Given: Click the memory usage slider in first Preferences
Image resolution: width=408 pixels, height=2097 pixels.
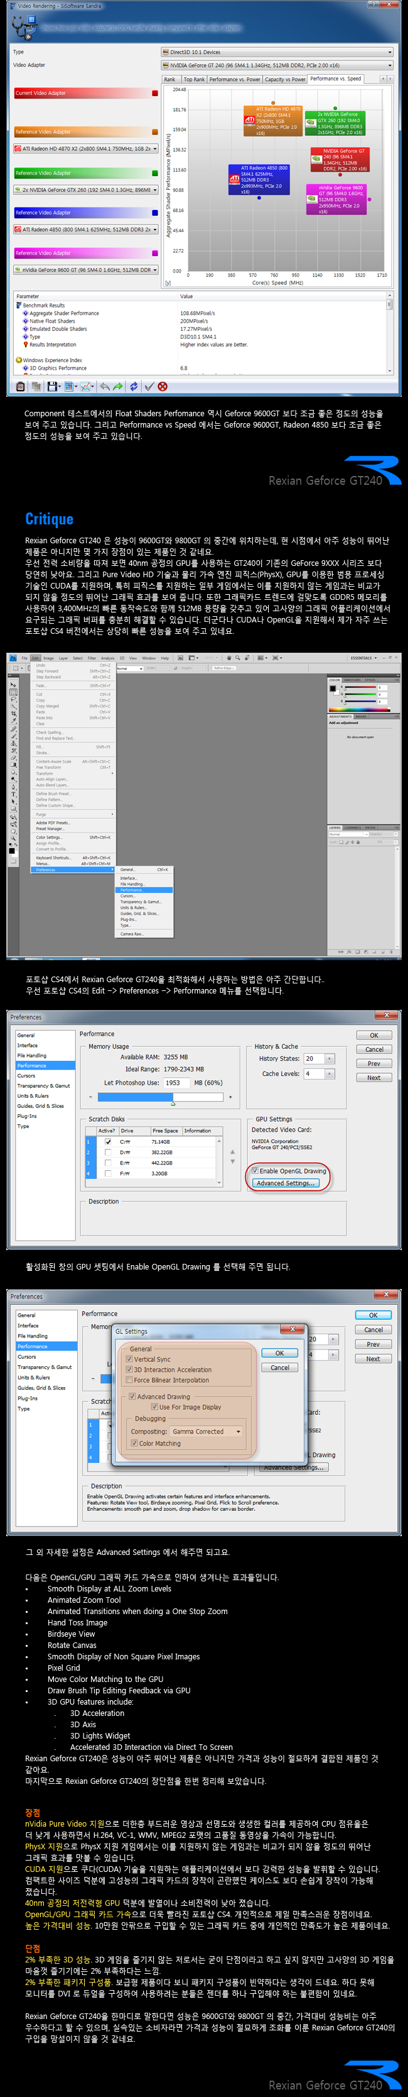Looking at the screenshot, I should click(x=160, y=1097).
